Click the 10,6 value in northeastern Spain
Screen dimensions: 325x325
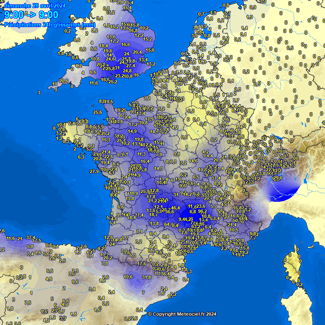point(127,276)
